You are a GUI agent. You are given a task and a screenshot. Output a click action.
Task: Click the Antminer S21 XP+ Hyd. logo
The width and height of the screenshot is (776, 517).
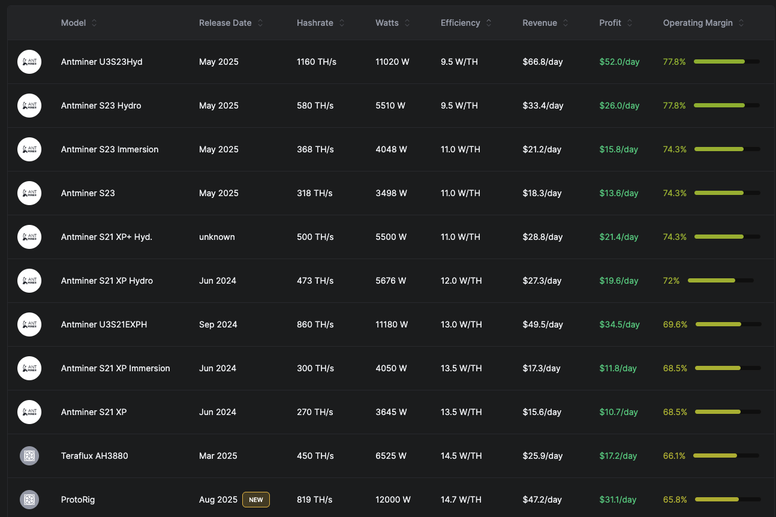29,237
